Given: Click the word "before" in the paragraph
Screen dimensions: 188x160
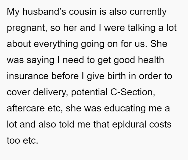Looking at the screenshot, I should point(65,76).
